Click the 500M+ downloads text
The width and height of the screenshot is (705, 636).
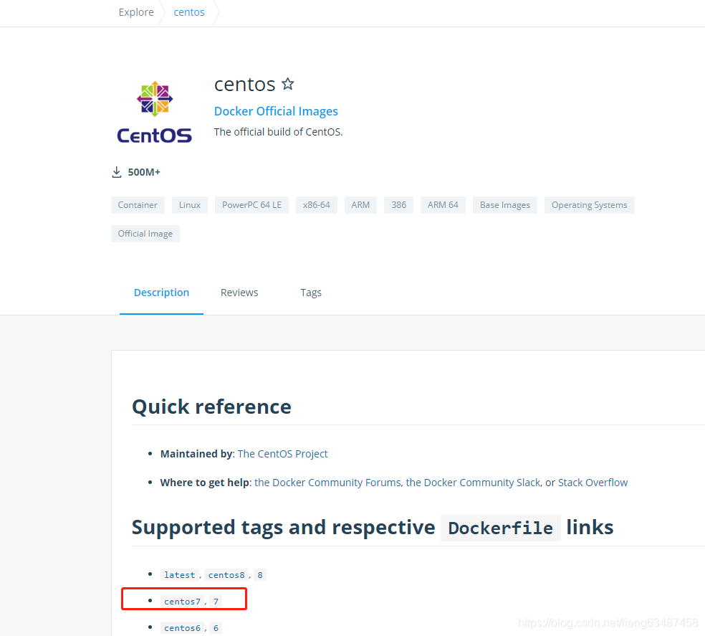pos(144,172)
